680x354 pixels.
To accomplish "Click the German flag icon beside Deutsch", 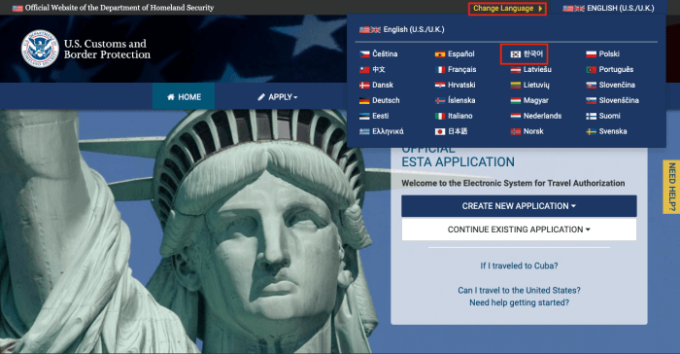I will [x=364, y=101].
